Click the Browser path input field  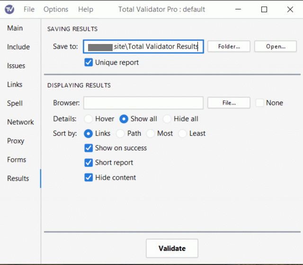click(143, 103)
